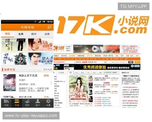Image resolution: width=152 pixels, height=122 pixels.
Task: Open fourth small cover thumbnail
Action: (91, 99)
